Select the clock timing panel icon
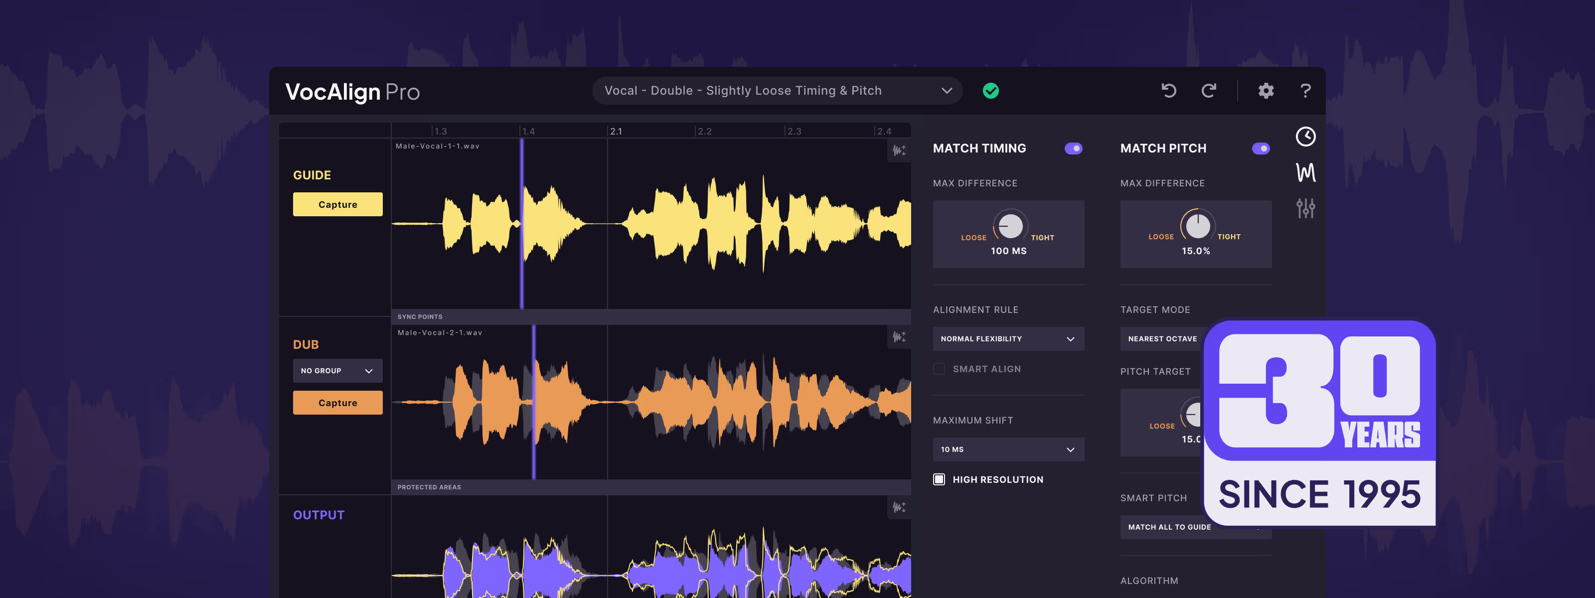 pos(1305,137)
